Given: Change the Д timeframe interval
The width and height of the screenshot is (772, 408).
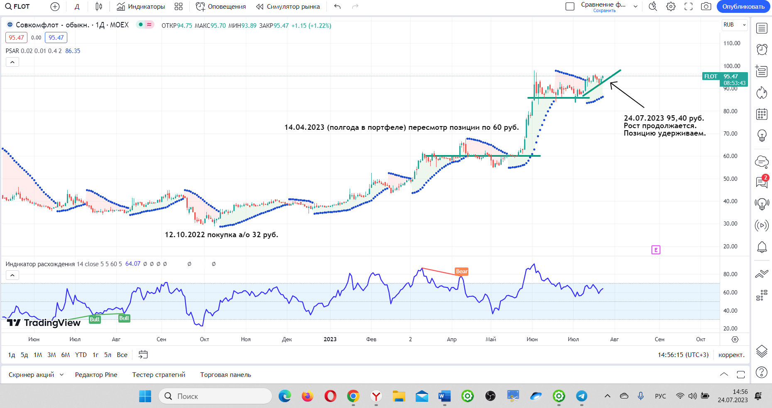Looking at the screenshot, I should coord(77,7).
